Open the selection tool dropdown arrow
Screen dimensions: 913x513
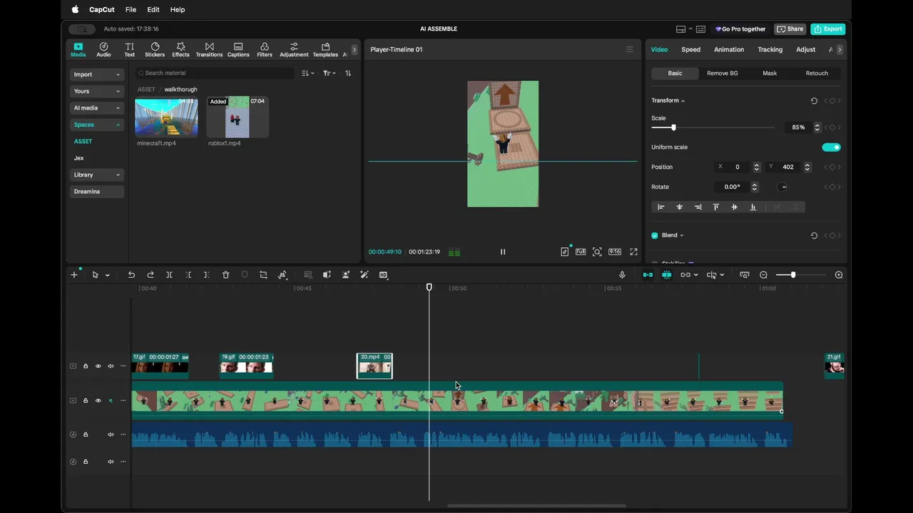click(108, 275)
